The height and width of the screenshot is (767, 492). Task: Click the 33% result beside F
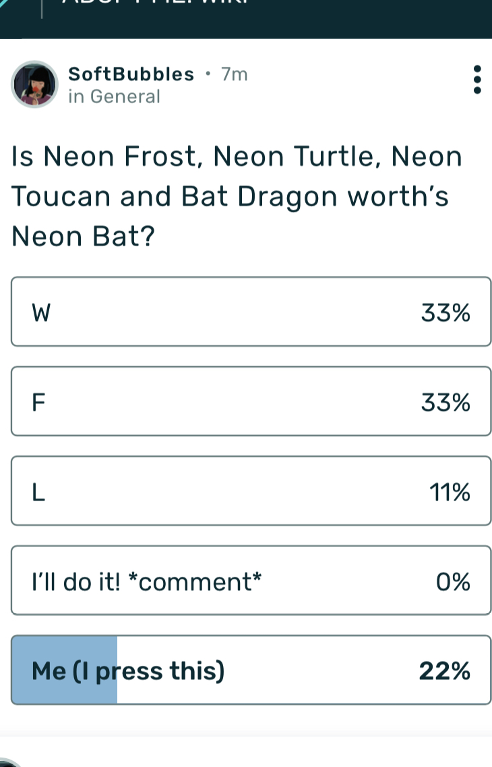click(x=445, y=403)
